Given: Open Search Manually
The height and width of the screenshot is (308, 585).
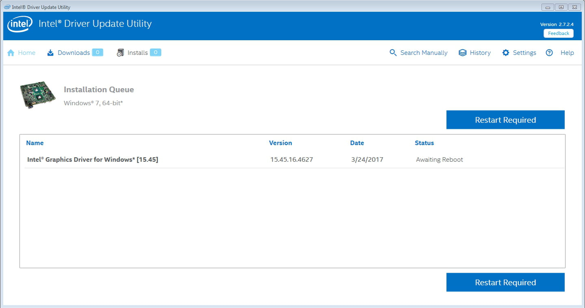Looking at the screenshot, I should (x=418, y=53).
